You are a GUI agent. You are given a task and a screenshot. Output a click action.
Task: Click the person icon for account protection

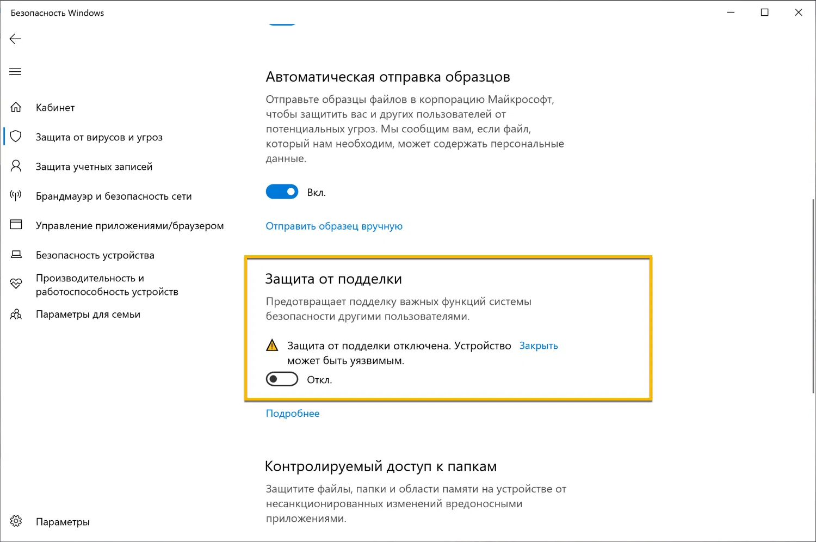pos(16,166)
